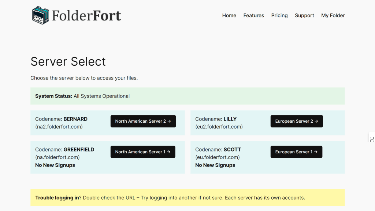Click the Codename LILLY label
The image size is (375, 211).
click(216, 119)
